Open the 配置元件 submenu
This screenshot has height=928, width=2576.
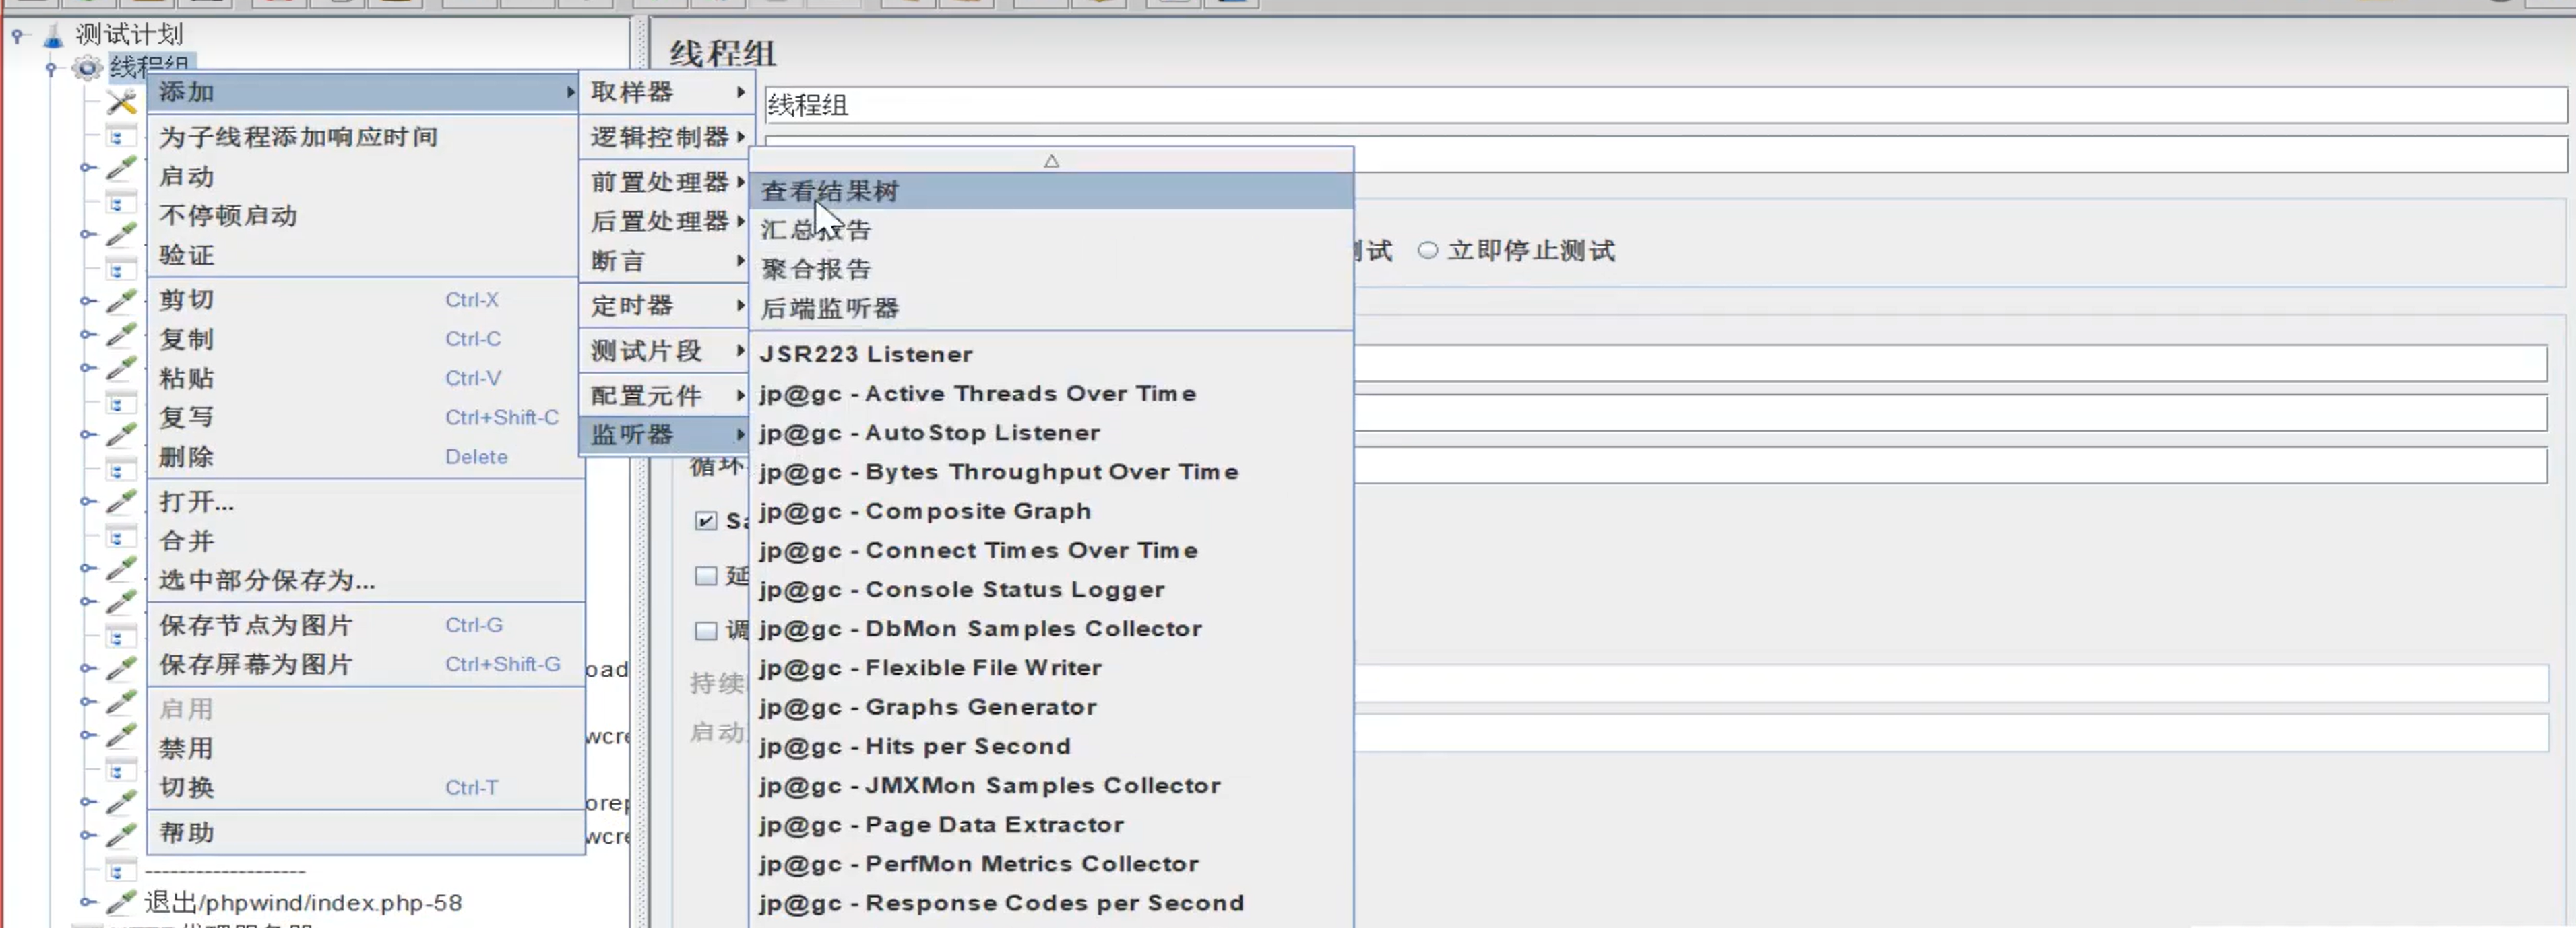pos(665,395)
